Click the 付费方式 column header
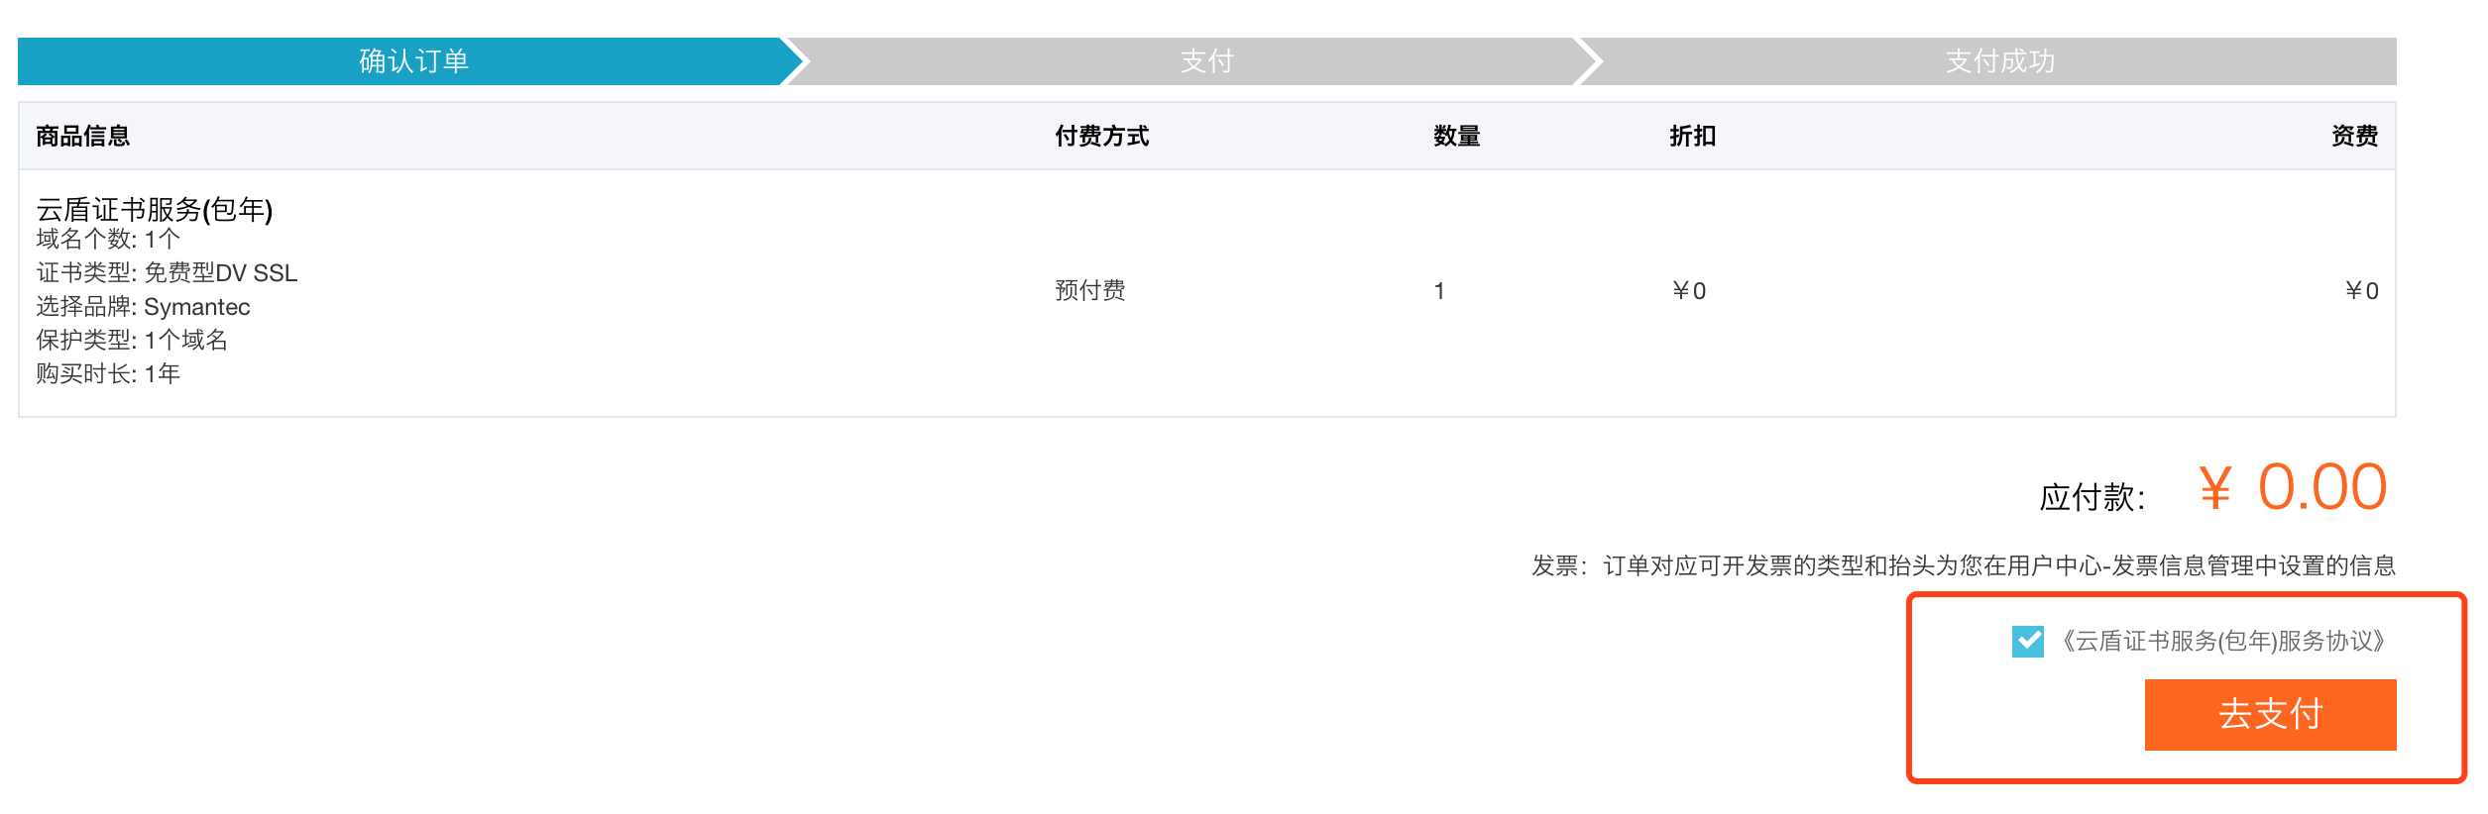 [1101, 137]
